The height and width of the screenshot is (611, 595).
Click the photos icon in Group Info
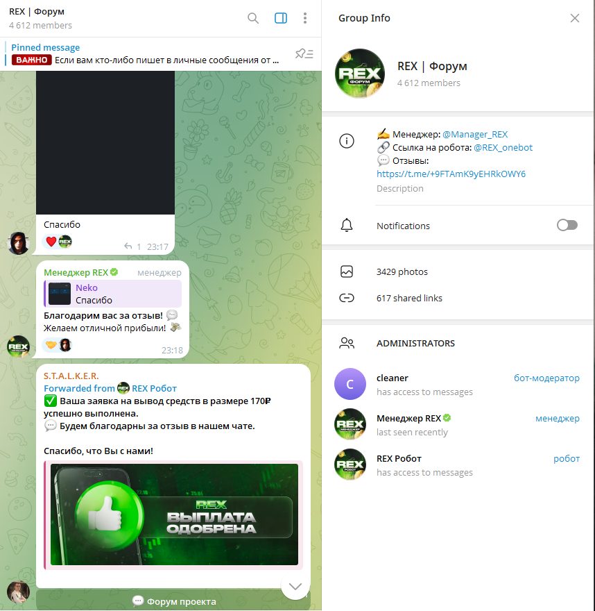(x=346, y=271)
